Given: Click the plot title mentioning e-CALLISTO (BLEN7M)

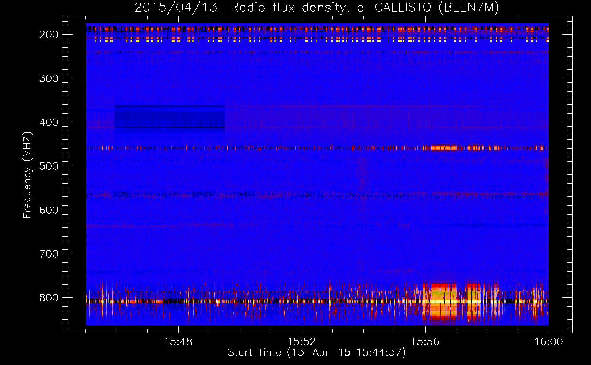Looking at the screenshot, I should tap(317, 7).
